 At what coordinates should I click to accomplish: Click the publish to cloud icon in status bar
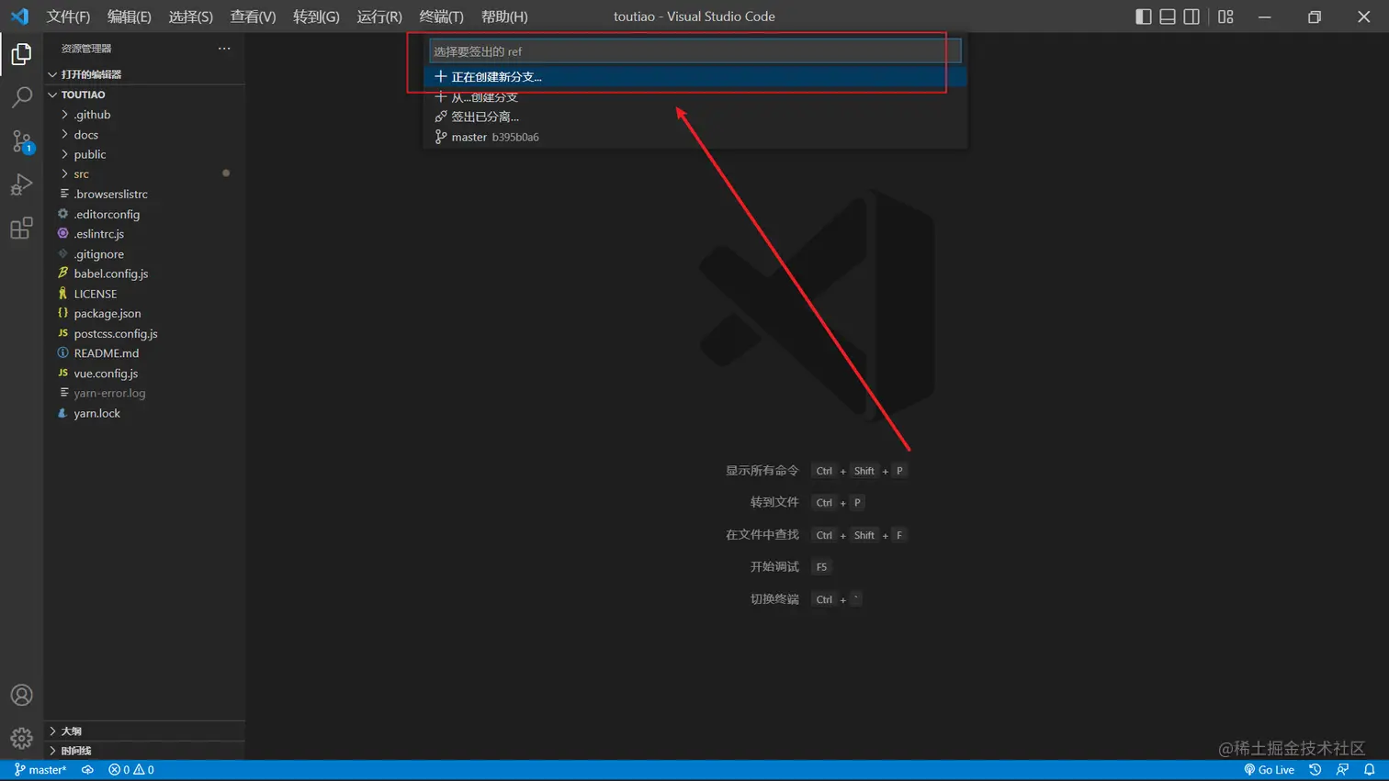pos(87,770)
